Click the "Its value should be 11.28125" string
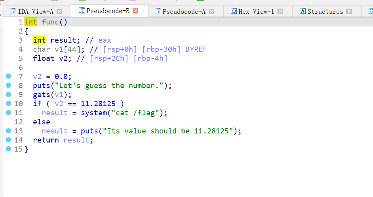This screenshot has height=197, width=373. click(x=168, y=131)
